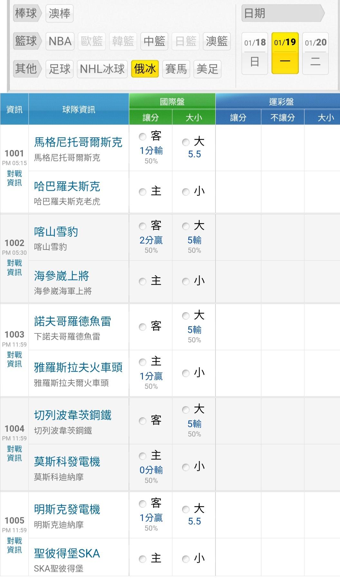Click the 其他 category label

28,69
